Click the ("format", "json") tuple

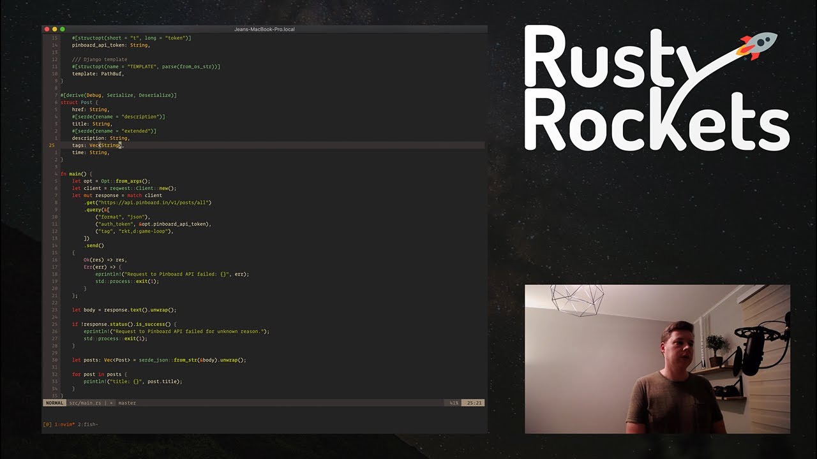[x=123, y=217]
